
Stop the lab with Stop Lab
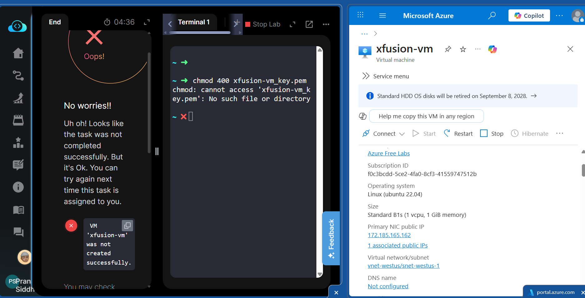[263, 24]
